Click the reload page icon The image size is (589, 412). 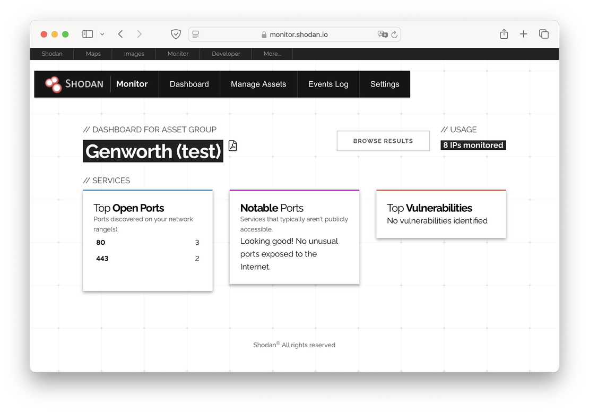(394, 34)
